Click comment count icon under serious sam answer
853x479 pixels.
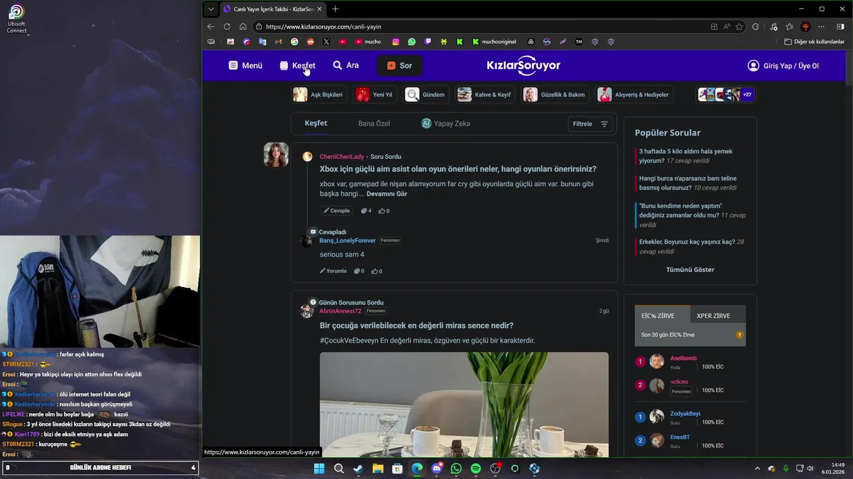pos(359,271)
